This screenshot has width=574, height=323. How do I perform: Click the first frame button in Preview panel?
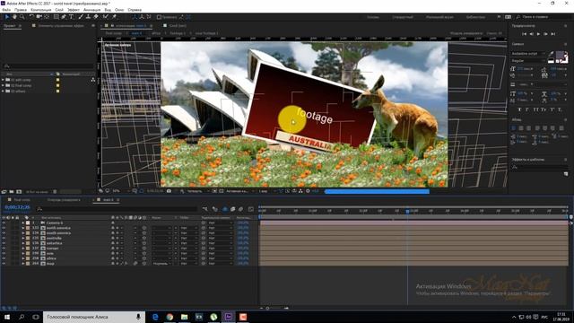click(524, 34)
